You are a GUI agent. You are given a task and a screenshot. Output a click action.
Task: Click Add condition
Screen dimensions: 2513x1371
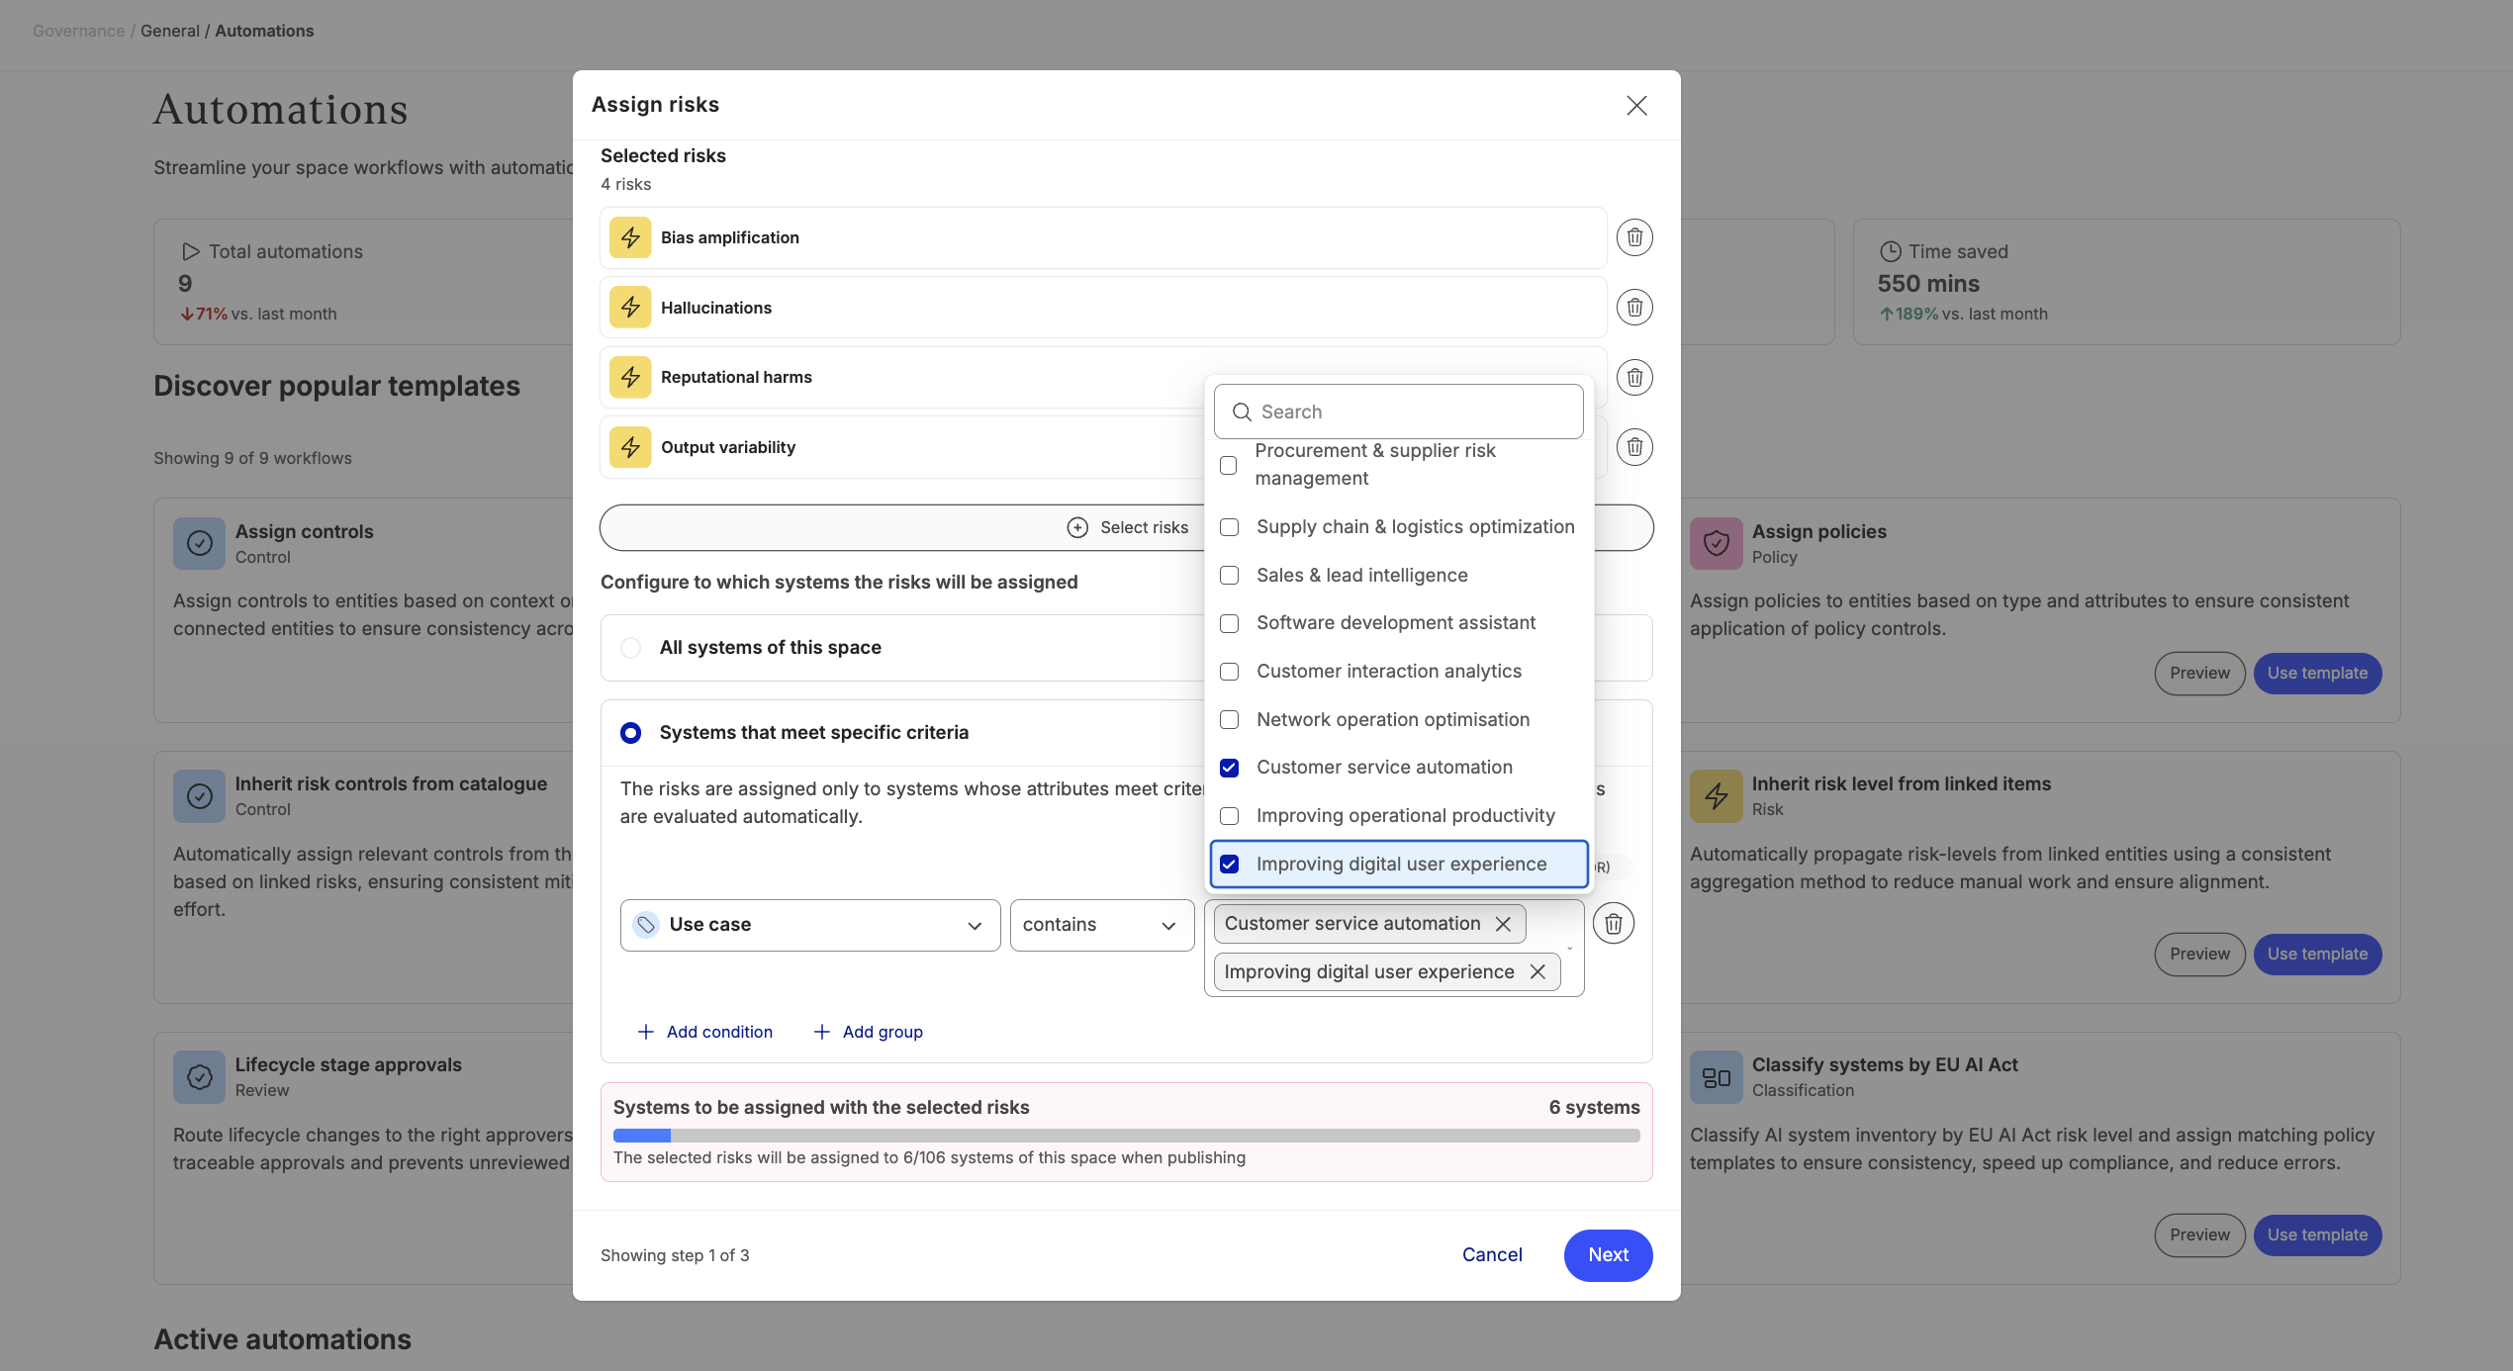pos(704,1032)
